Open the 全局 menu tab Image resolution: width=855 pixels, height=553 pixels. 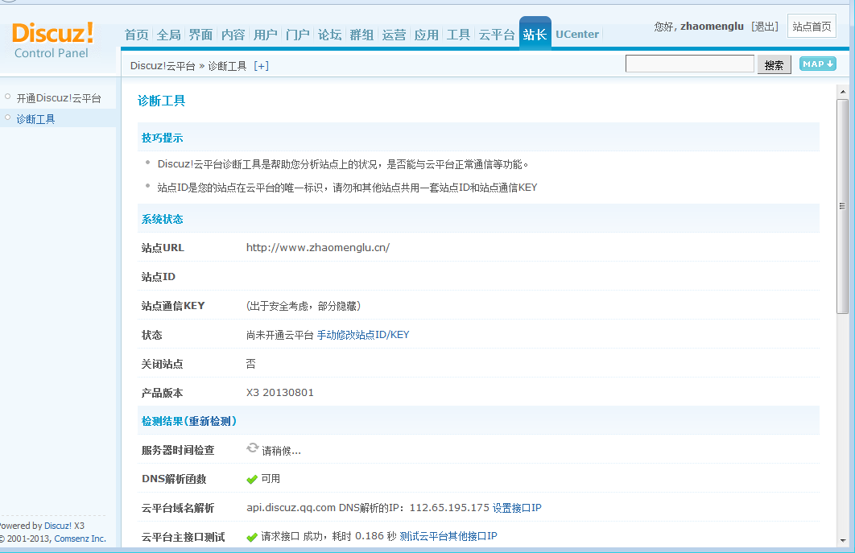click(x=168, y=35)
